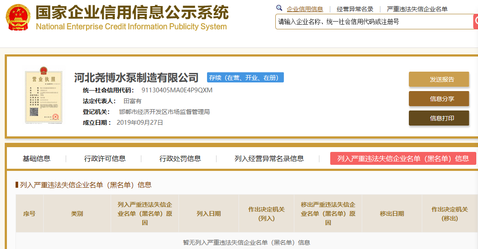Switch to the 行政许可信息 tab

pyautogui.click(x=105, y=159)
